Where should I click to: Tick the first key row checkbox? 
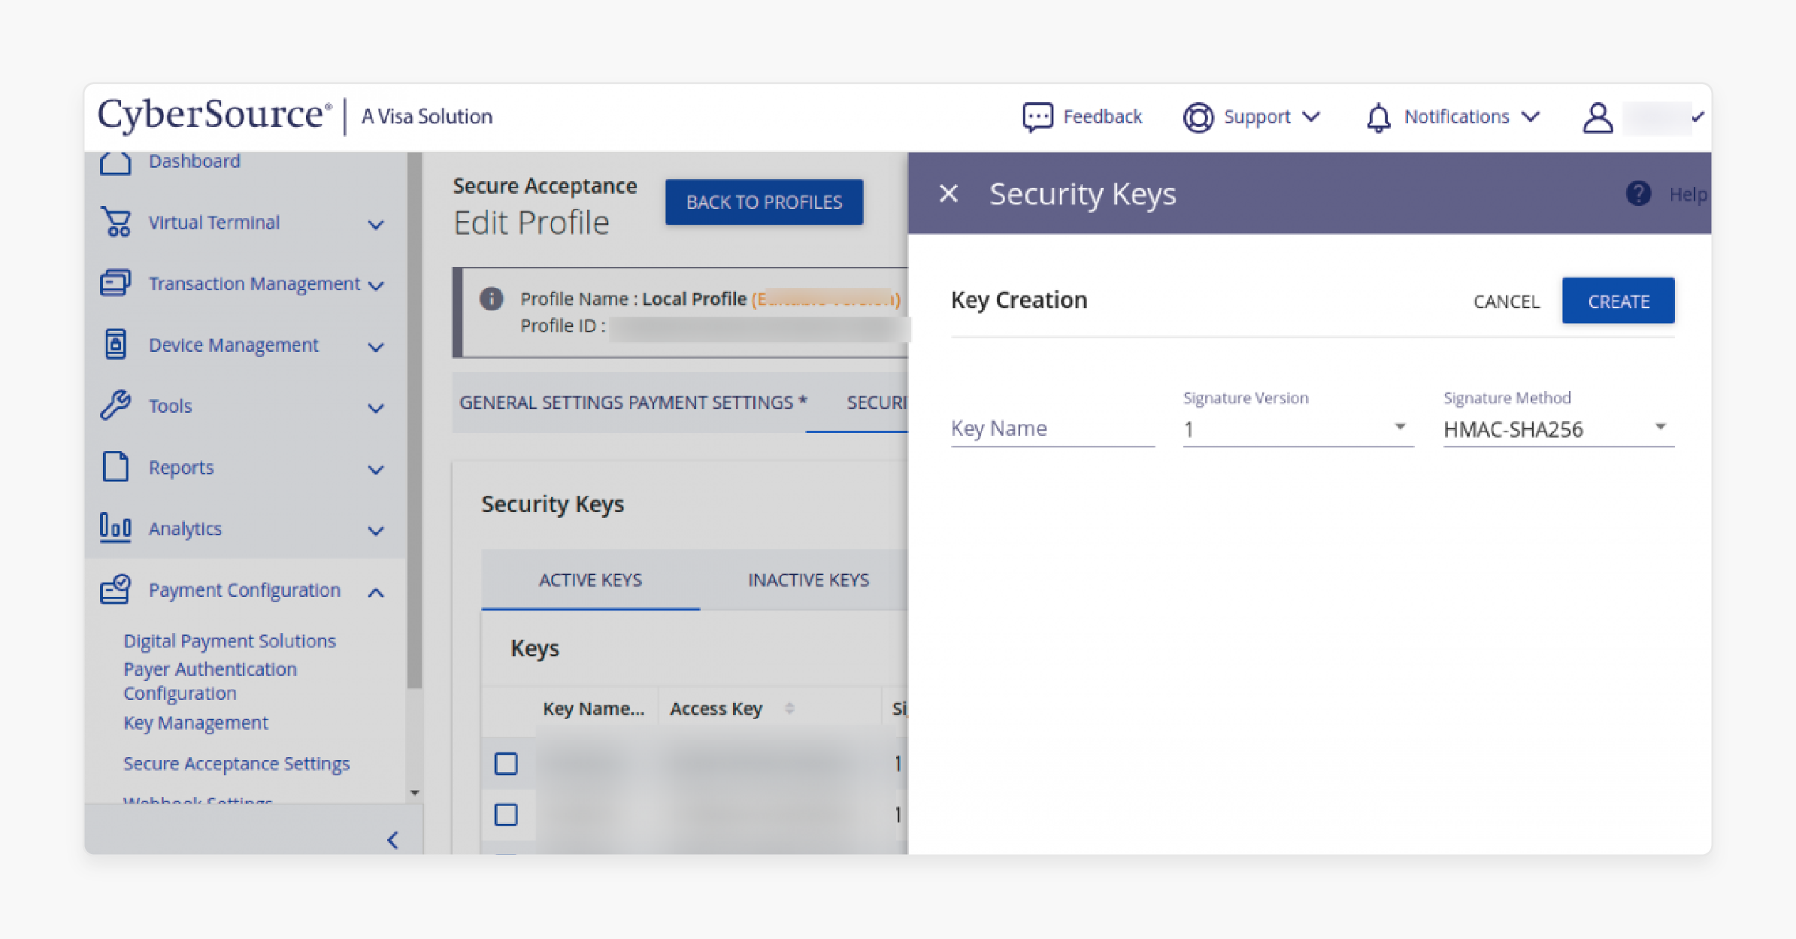point(506,764)
